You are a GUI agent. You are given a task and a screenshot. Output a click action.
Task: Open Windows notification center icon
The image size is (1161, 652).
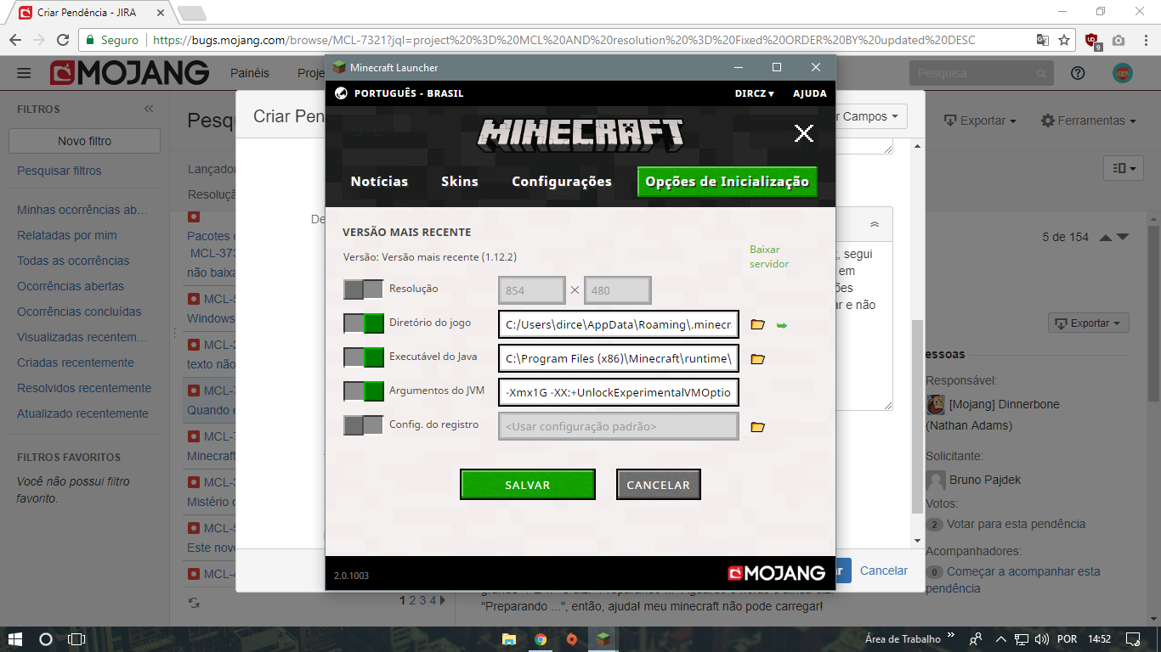point(1133,639)
